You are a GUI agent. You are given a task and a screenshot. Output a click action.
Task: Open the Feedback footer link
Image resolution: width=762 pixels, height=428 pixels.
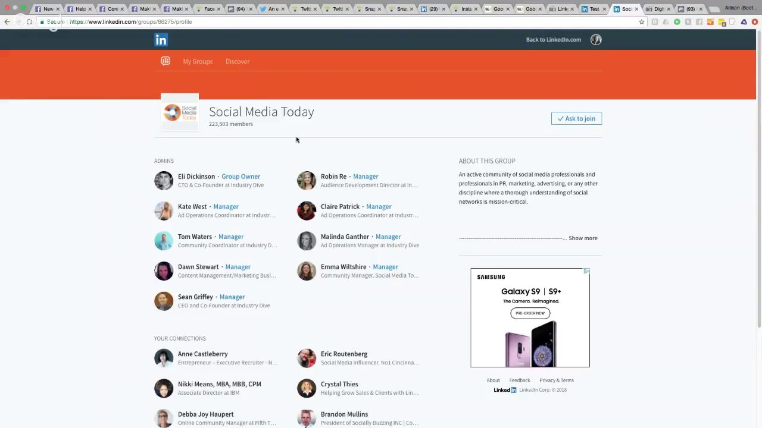(x=519, y=380)
